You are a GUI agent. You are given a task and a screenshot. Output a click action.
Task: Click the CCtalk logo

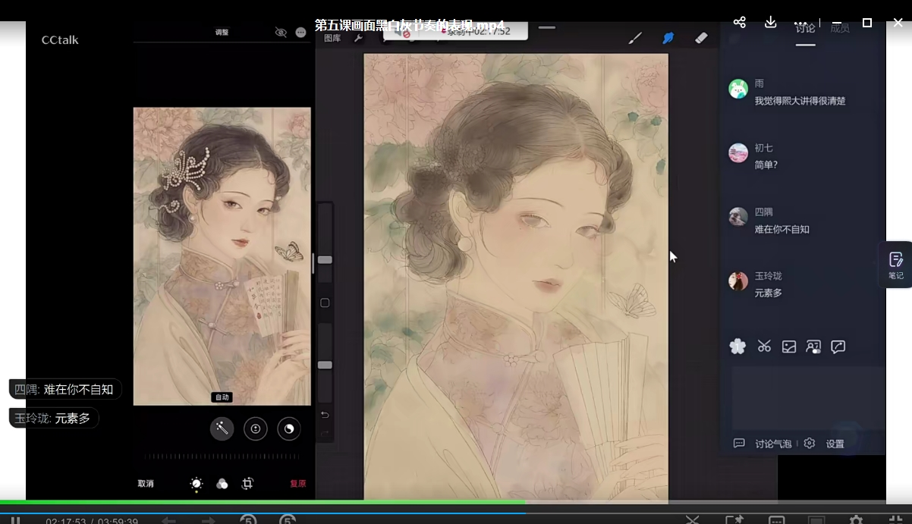coord(60,39)
